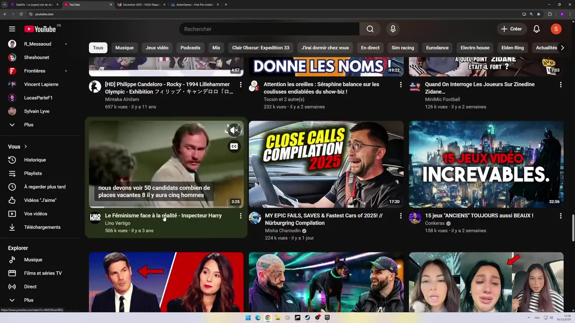Switch to the XalaFlix browser tab

(x=34, y=4)
